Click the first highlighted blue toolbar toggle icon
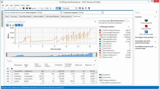Viewport: 160px width, 90px height. click(x=57, y=8)
